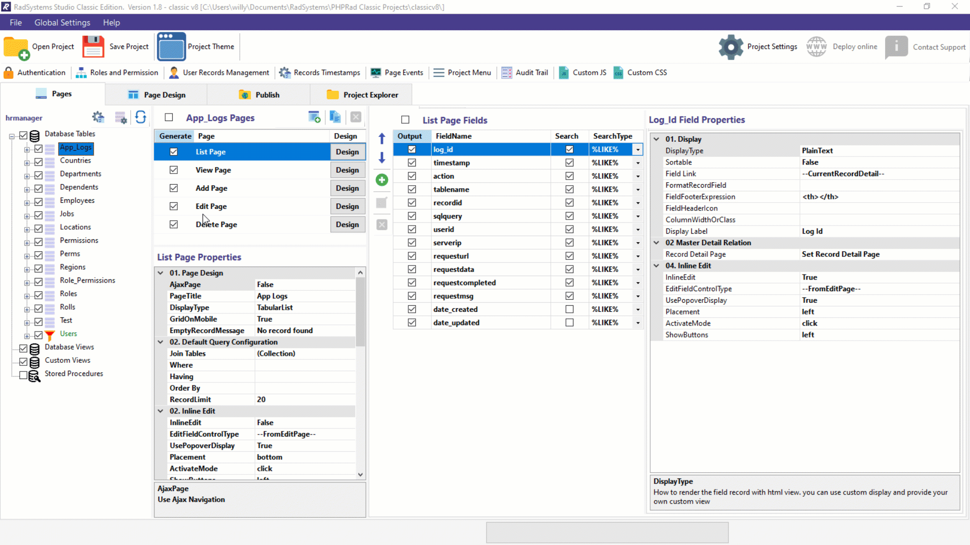
Task: Click the Save Project floppy icon
Action: tap(93, 47)
